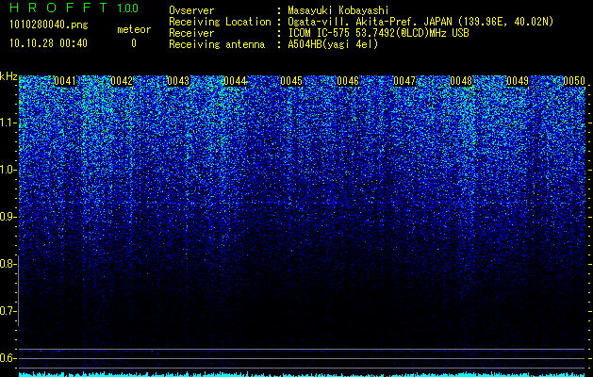This screenshot has width=593, height=377.
Task: Click the 0047 time marker
Action: point(404,81)
